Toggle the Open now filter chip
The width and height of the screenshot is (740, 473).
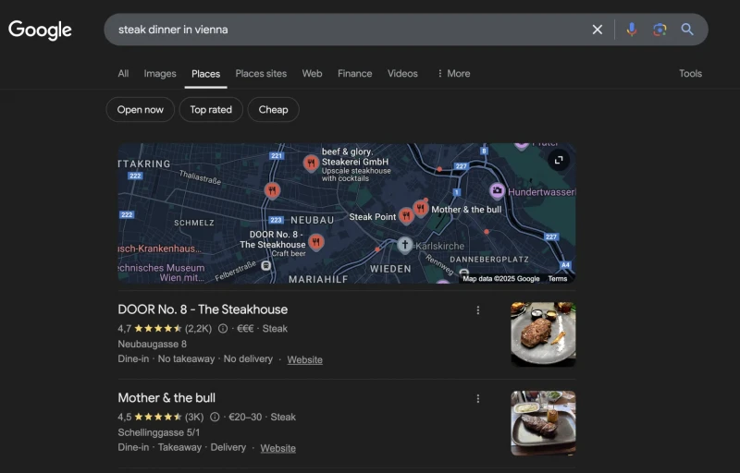tap(141, 110)
